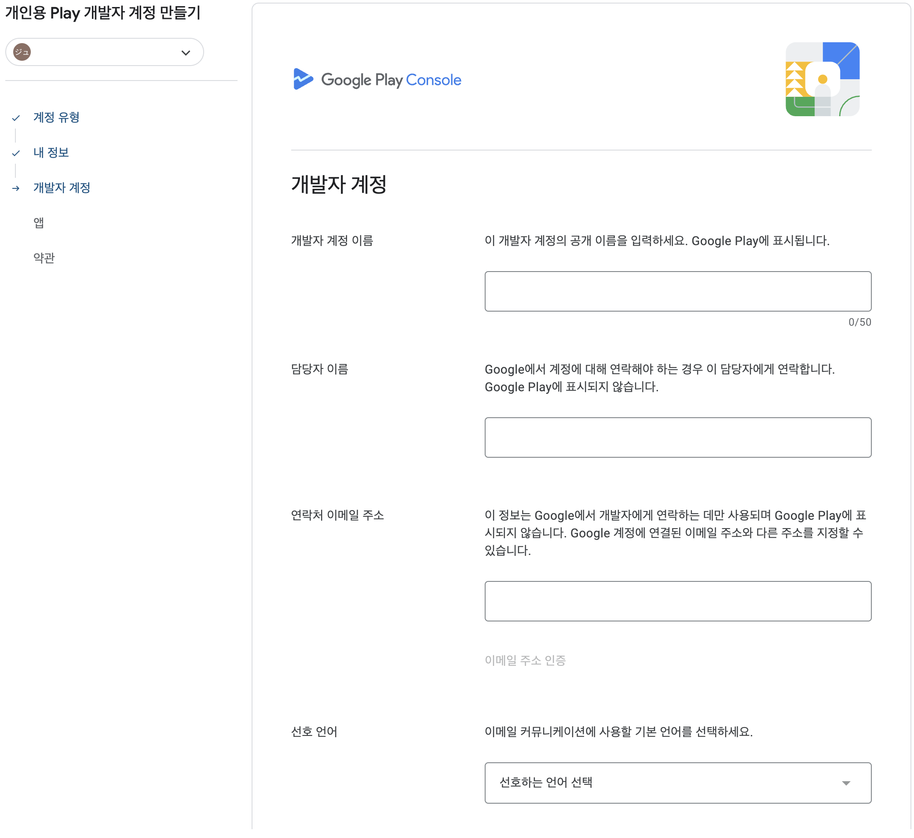914x838 pixels.
Task: Click 이메일 주소 인증 link
Action: [525, 660]
